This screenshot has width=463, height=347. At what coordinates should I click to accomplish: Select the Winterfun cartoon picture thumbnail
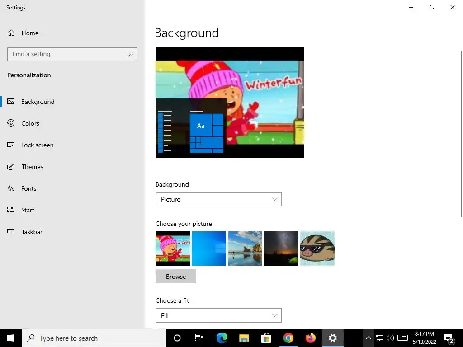[173, 249]
